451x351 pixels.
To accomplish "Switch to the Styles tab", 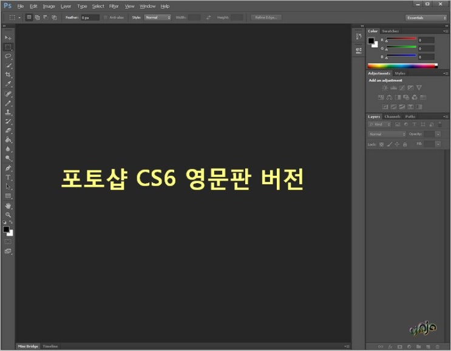I will [400, 73].
